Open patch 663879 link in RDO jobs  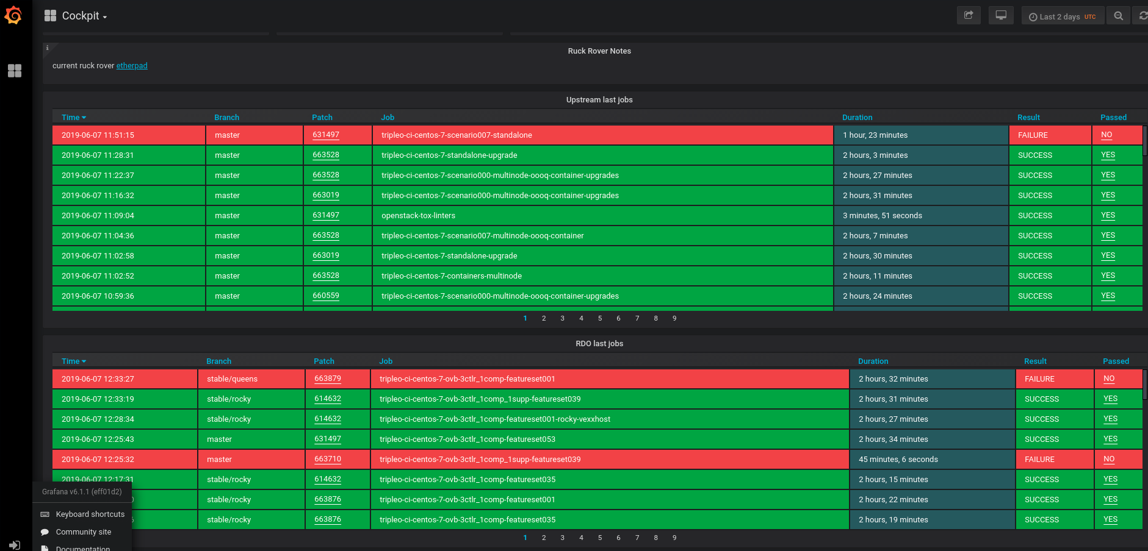(x=328, y=379)
